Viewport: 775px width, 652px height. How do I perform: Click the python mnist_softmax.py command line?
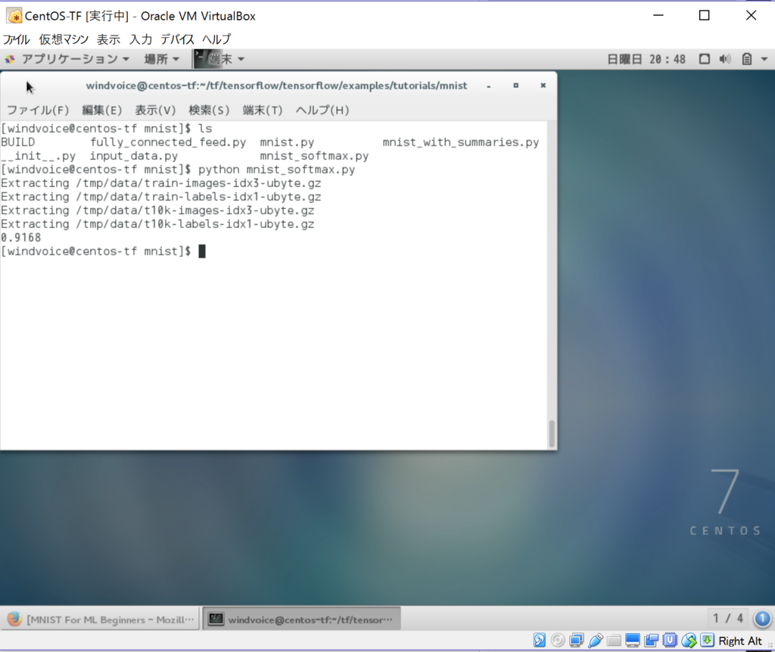pos(277,170)
